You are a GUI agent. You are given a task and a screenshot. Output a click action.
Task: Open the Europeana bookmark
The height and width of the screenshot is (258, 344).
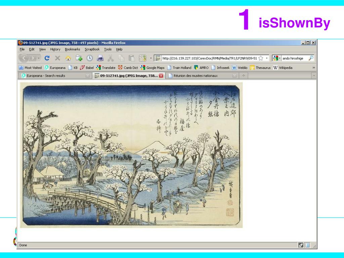click(55, 68)
